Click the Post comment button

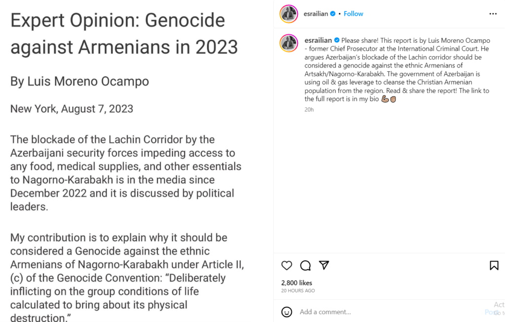492,312
